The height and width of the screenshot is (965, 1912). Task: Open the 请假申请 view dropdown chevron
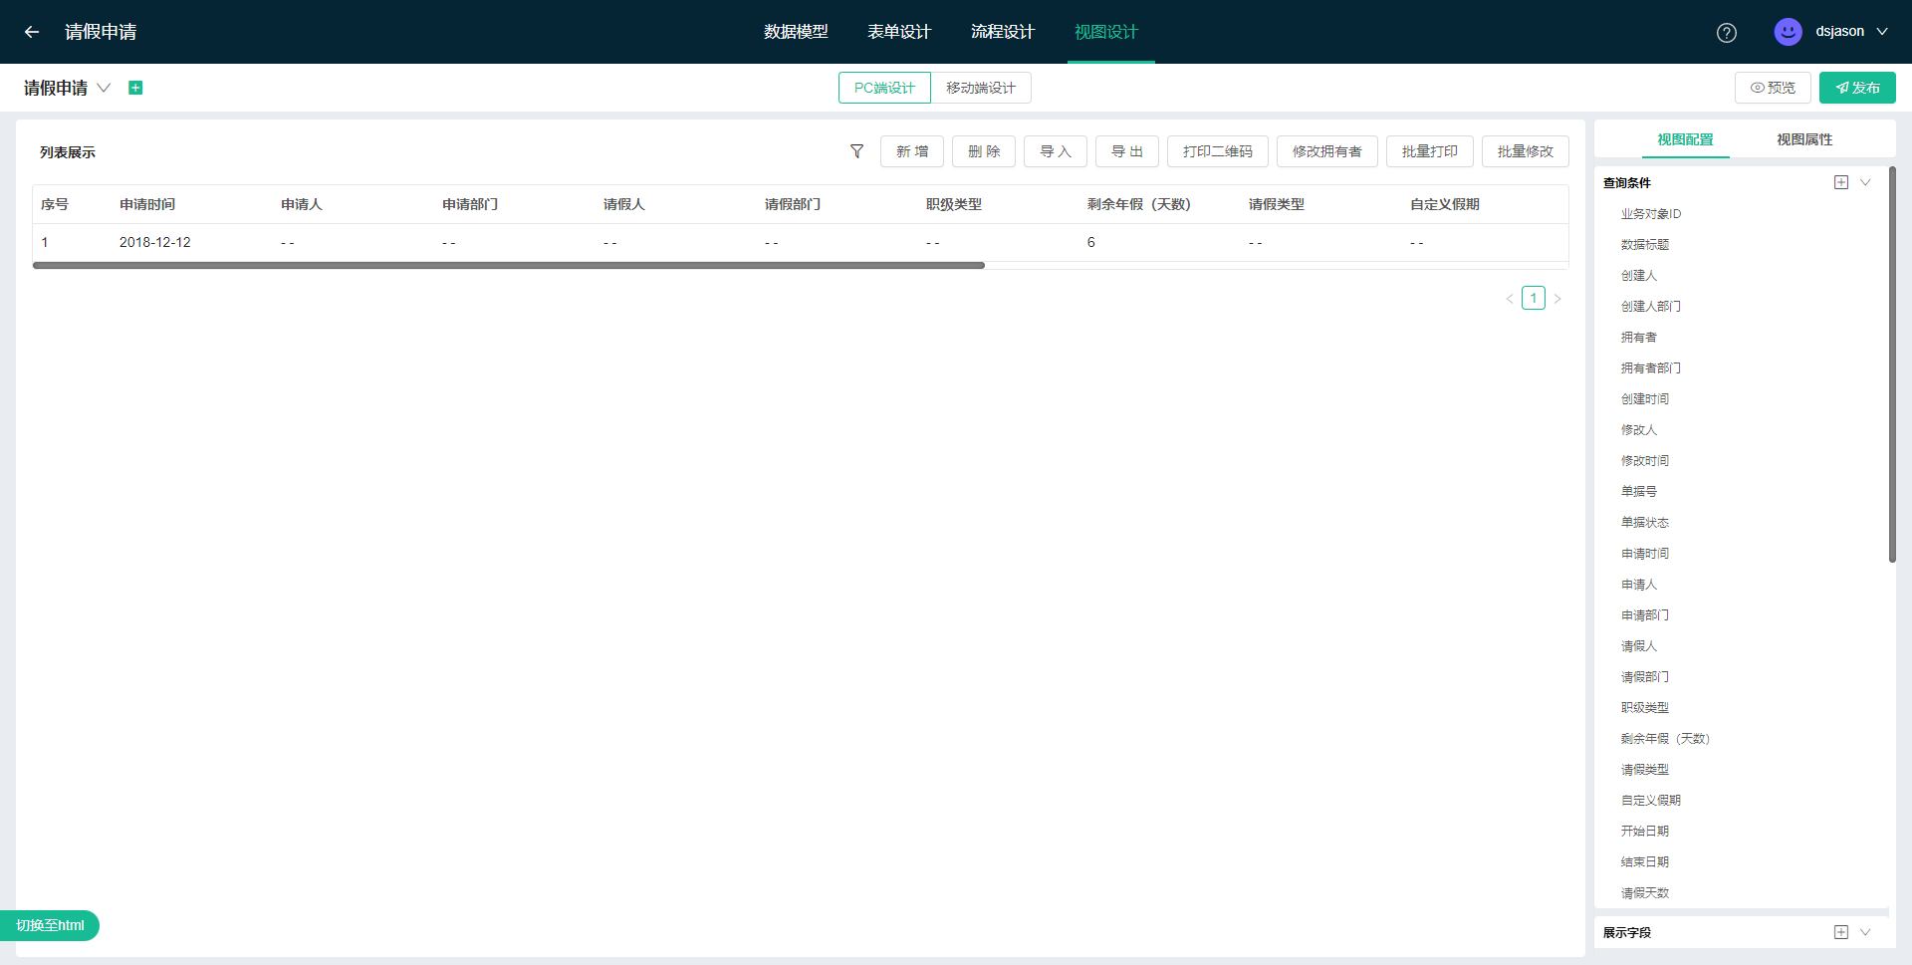[x=104, y=88]
